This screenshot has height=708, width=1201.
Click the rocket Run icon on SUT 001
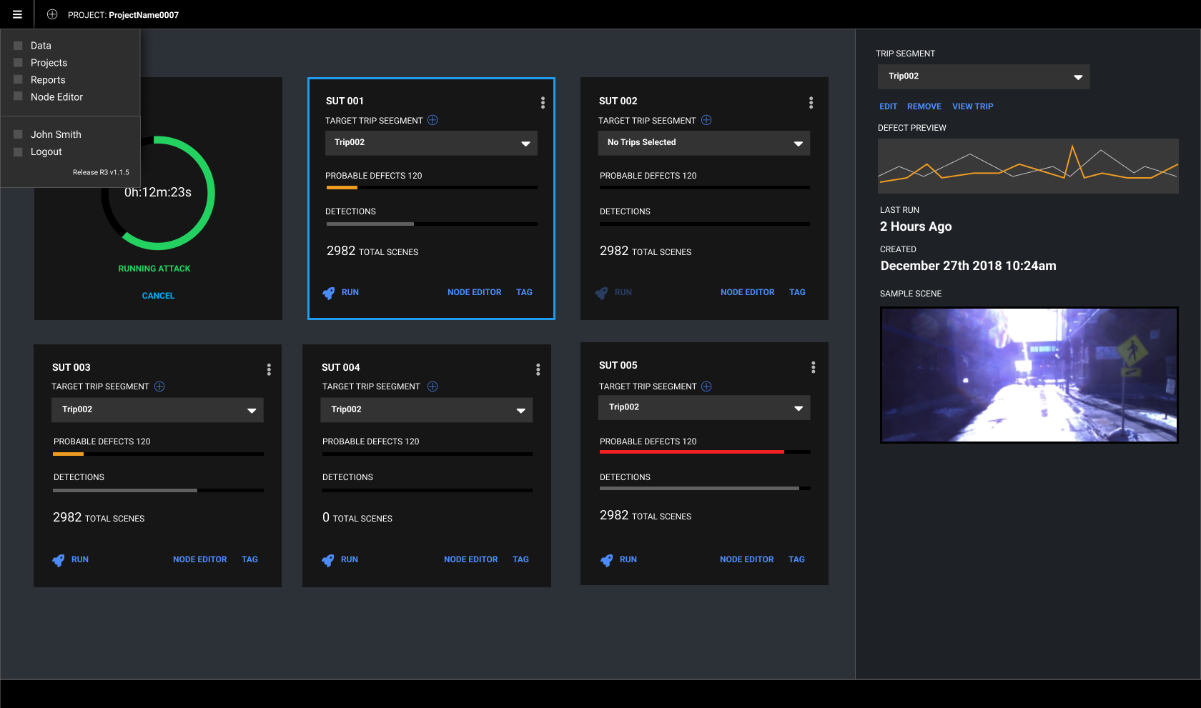329,293
